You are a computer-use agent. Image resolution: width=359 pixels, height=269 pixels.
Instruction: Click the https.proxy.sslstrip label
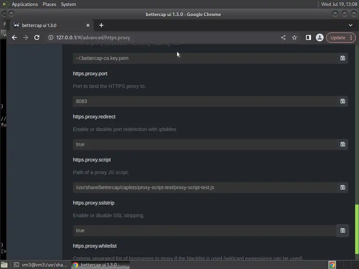[93, 203]
